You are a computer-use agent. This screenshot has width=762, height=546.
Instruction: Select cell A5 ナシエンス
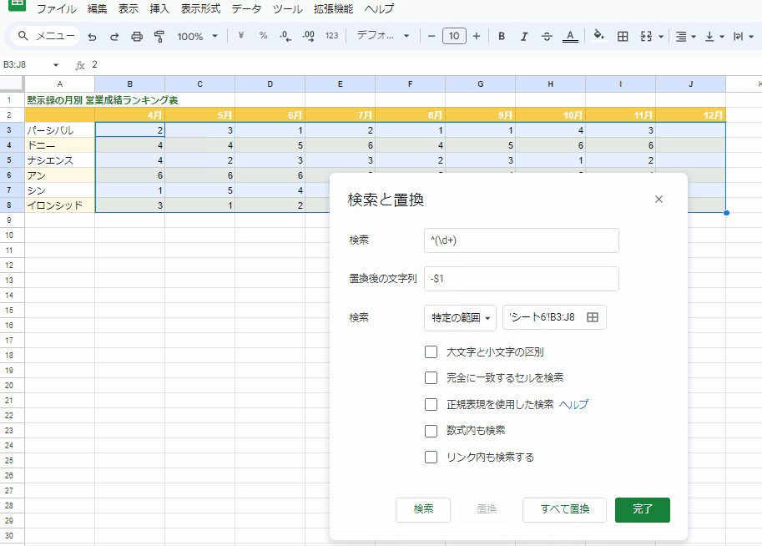[x=60, y=160]
